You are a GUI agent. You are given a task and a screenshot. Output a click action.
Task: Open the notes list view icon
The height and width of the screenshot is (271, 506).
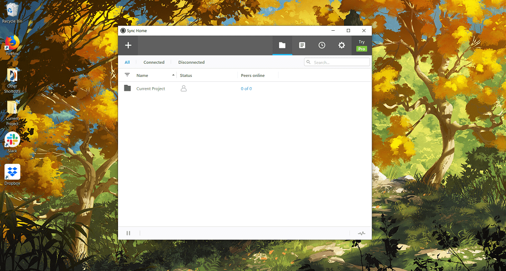point(302,45)
